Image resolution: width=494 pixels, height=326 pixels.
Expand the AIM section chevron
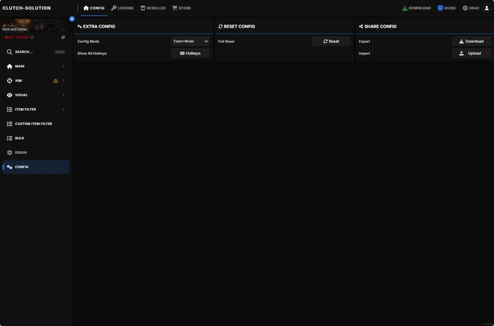click(x=64, y=81)
